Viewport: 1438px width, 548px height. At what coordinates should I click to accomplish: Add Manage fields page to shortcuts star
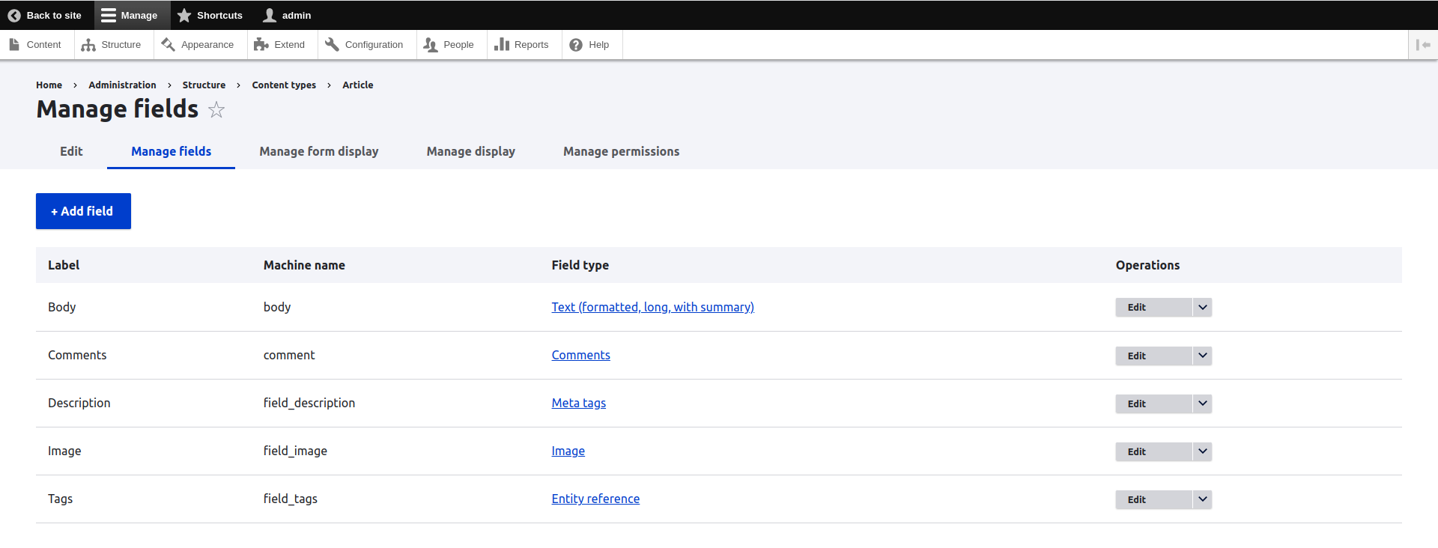[216, 109]
